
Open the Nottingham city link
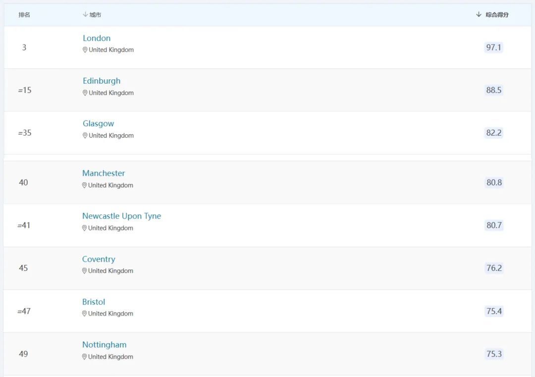[x=104, y=345]
